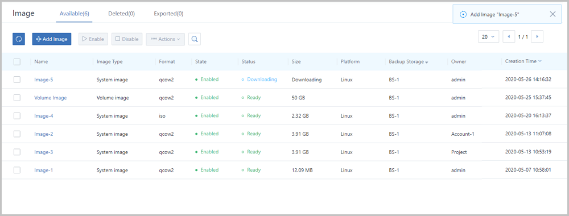Open the Image-5 link
569x216 pixels.
pos(44,80)
